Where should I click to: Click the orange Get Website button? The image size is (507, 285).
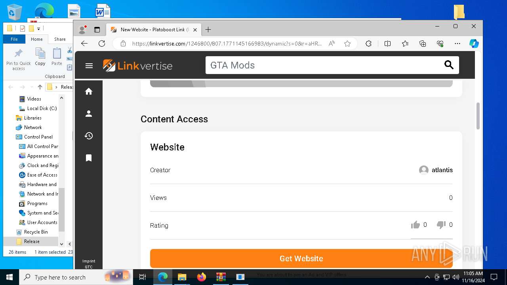301,258
